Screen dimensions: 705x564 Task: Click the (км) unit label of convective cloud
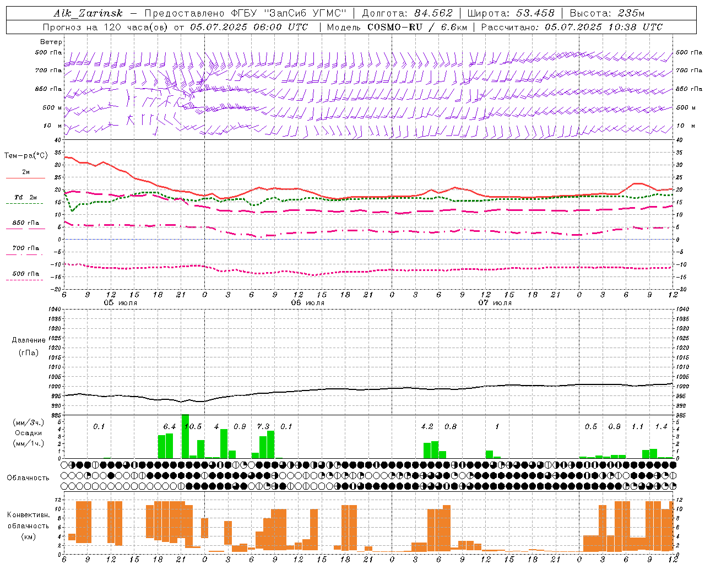pyautogui.click(x=28, y=536)
